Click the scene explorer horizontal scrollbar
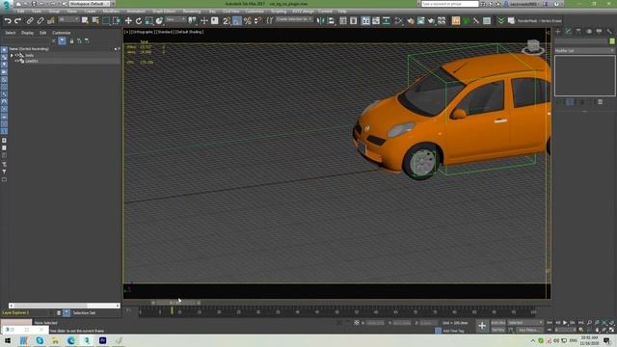617x347 pixels. pyautogui.click(x=65, y=306)
